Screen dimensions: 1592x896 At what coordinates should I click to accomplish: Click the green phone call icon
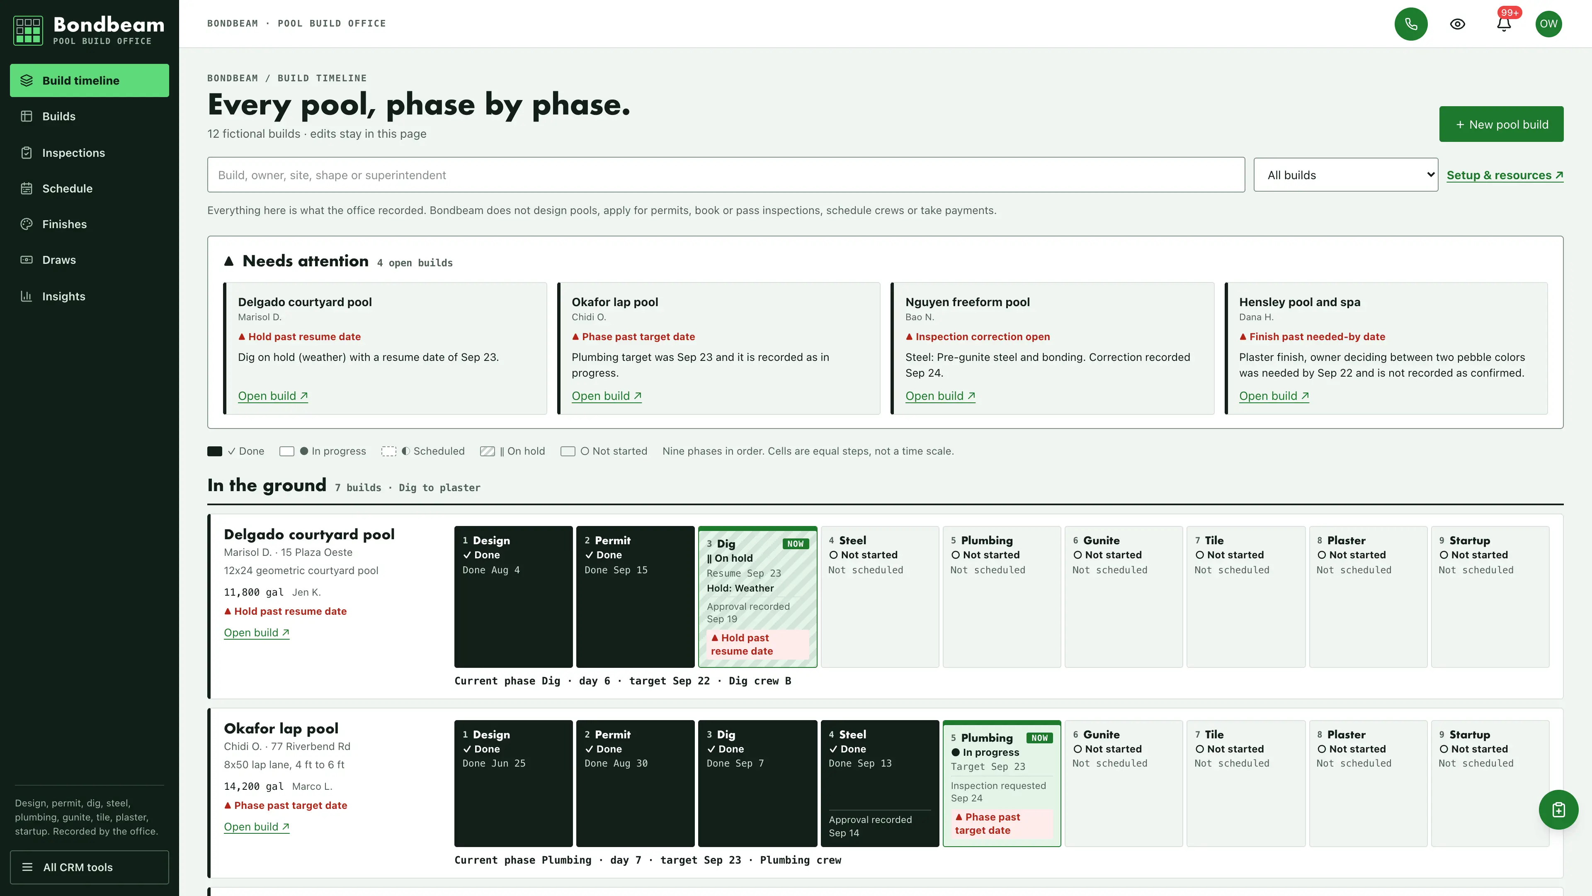tap(1411, 24)
